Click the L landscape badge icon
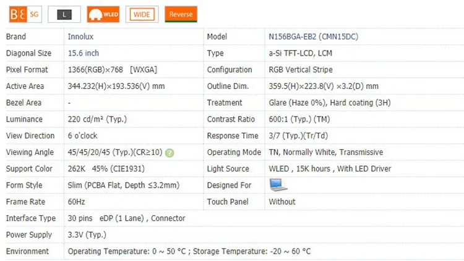 [x=64, y=14]
